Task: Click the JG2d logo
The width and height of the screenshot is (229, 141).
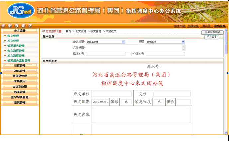Action: coord(21,11)
